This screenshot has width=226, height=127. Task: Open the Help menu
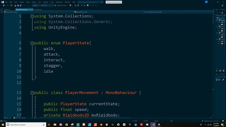pyautogui.click(x=74, y=2)
